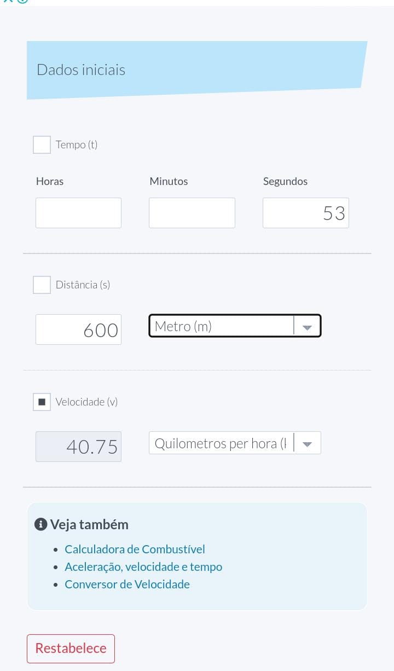Click the Metro unit dropdown arrow
394x671 pixels.
[307, 327]
